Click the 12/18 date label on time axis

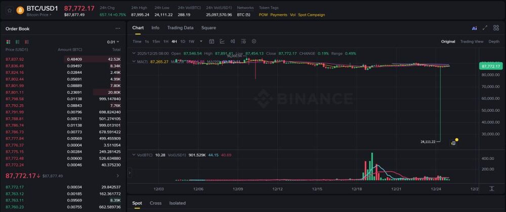tap(357, 189)
